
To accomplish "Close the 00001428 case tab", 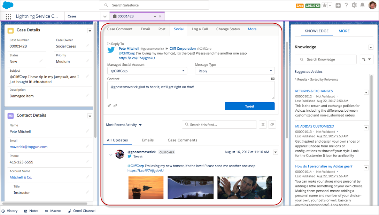I will [x=160, y=16].
